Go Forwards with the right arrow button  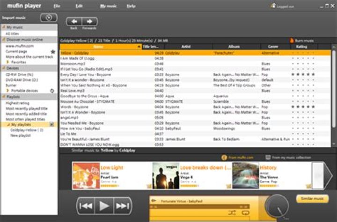coord(89,21)
